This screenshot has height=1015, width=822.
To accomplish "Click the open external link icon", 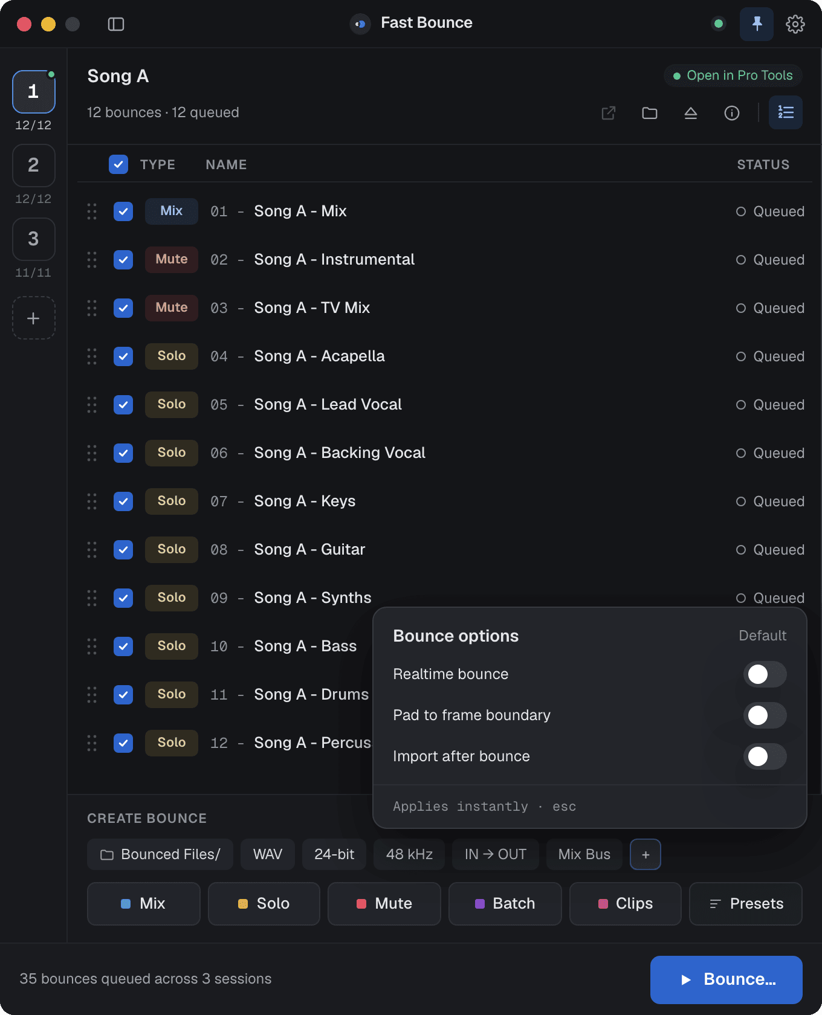I will (609, 113).
